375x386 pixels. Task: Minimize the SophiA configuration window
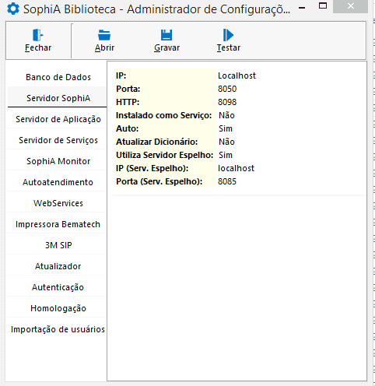[x=302, y=8]
